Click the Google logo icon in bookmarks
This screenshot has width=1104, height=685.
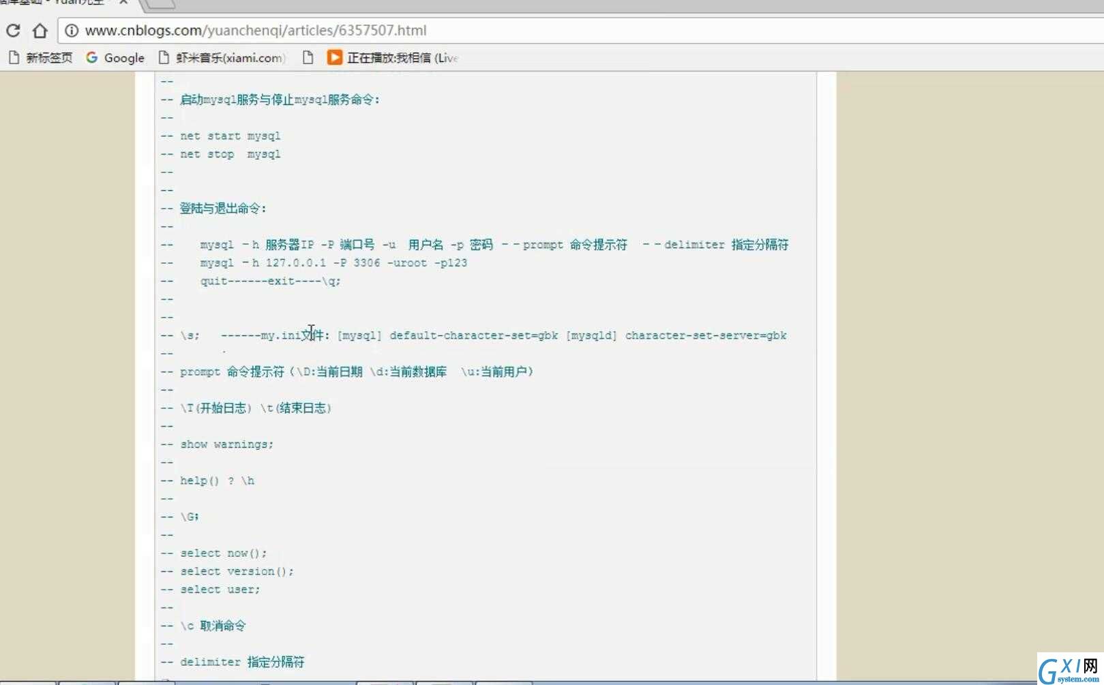coord(92,58)
